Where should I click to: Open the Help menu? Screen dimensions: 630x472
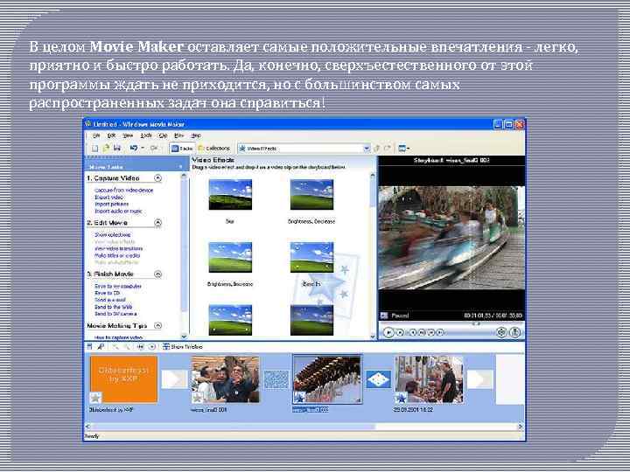[x=196, y=135]
